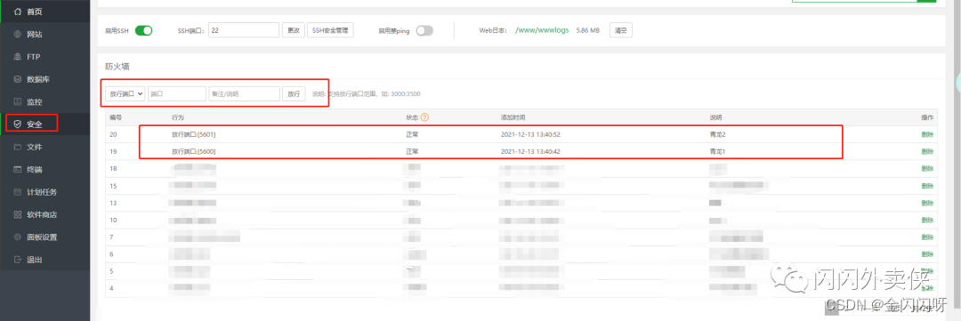The width and height of the screenshot is (961, 321).
Task: Open the 监控 monitor icon
Action: tap(17, 101)
